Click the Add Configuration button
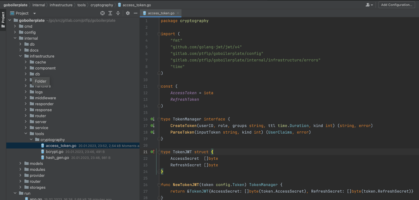This screenshot has height=200, width=419. (396, 5)
